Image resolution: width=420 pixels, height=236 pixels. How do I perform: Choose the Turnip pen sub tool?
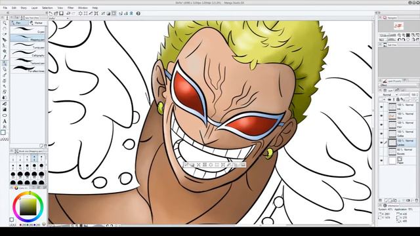(x=28, y=46)
